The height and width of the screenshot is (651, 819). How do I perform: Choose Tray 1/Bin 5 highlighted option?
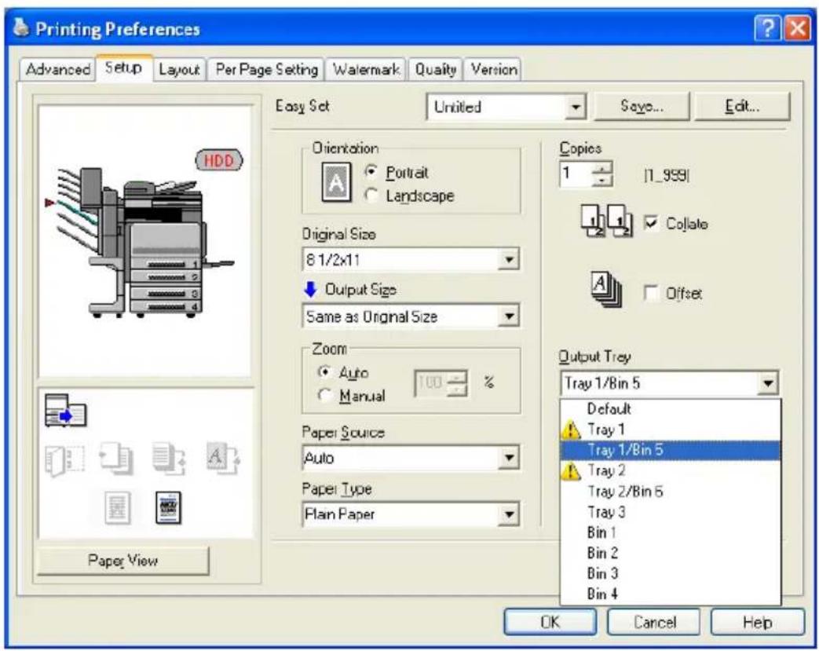coord(671,450)
